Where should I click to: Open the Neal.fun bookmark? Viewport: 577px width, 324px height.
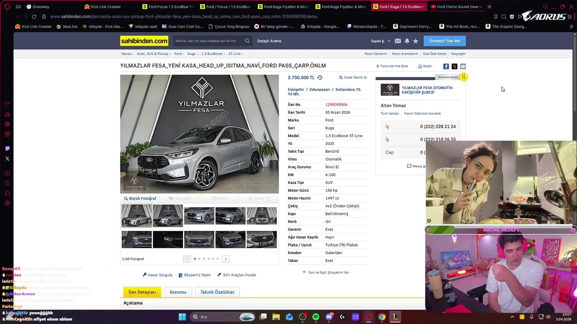tap(67, 27)
